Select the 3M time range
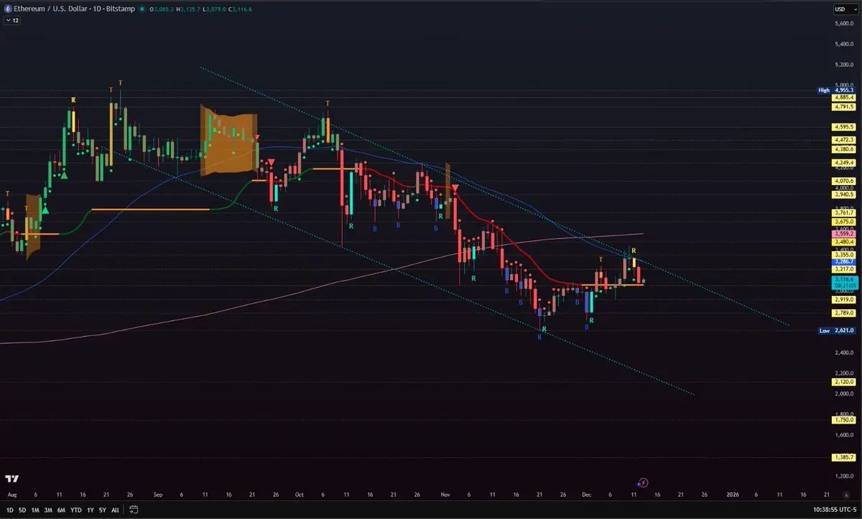Image resolution: width=862 pixels, height=519 pixels. tap(48, 509)
